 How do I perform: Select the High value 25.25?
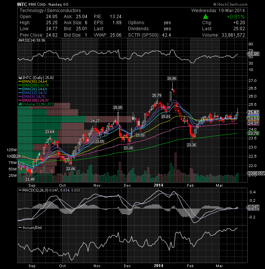click(x=51, y=23)
